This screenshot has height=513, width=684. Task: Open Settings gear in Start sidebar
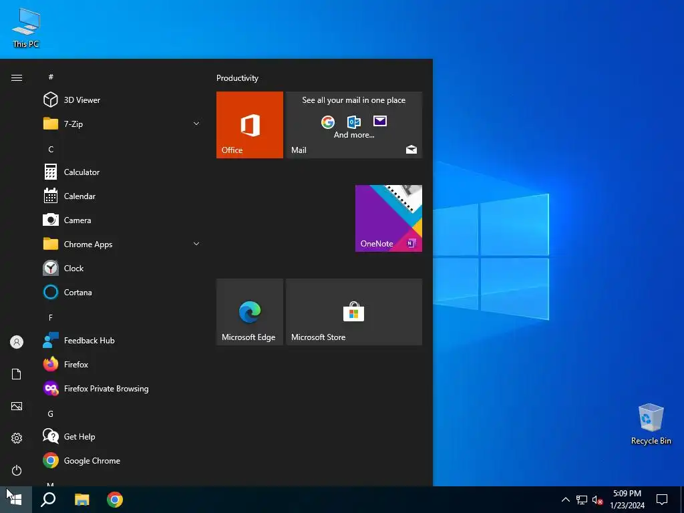(17, 438)
